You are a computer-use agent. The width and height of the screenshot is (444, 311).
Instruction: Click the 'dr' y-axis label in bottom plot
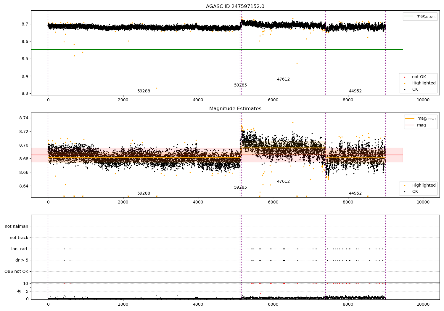coord(19,291)
